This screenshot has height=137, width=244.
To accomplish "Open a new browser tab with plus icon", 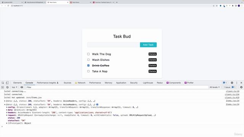I will point(117,2).
